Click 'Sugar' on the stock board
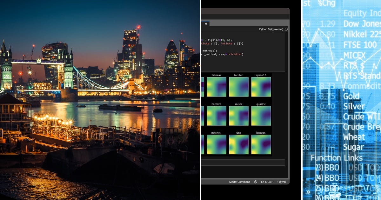This screenshot has width=381, height=200. pyautogui.click(x=353, y=147)
